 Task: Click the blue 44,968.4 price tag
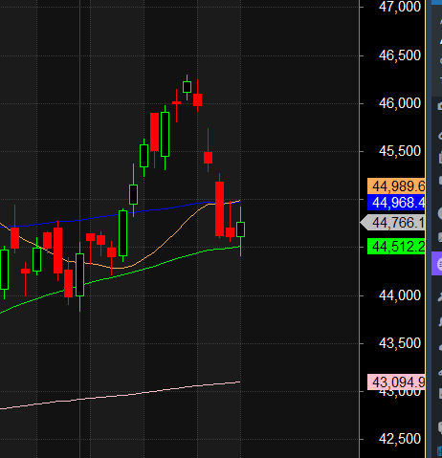pyautogui.click(x=396, y=203)
